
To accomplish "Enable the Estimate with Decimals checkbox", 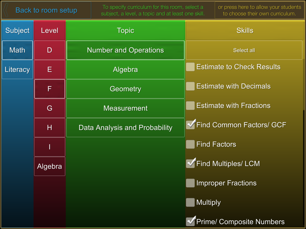I will (x=190, y=86).
